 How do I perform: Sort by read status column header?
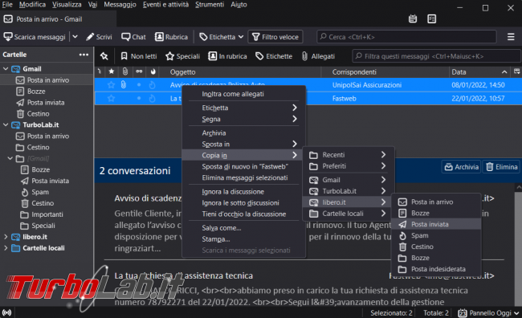(139, 71)
